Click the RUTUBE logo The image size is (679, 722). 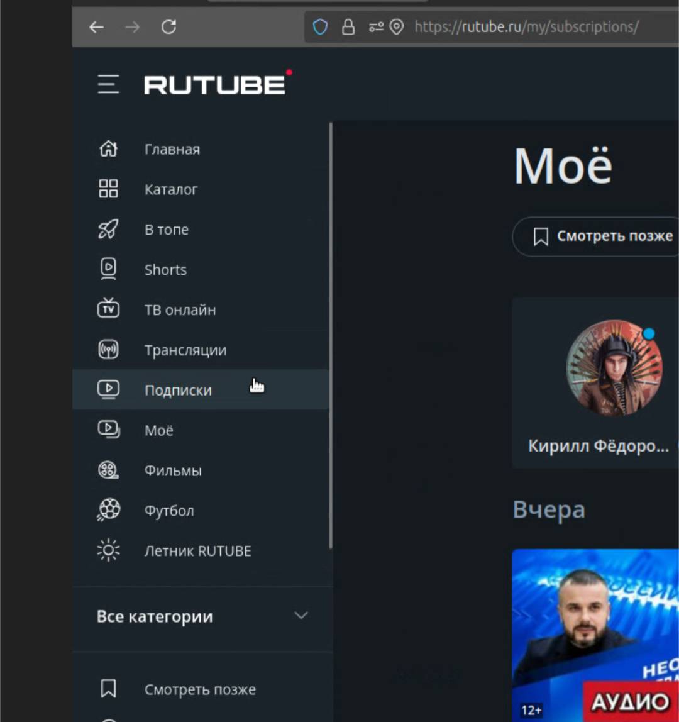[218, 83]
